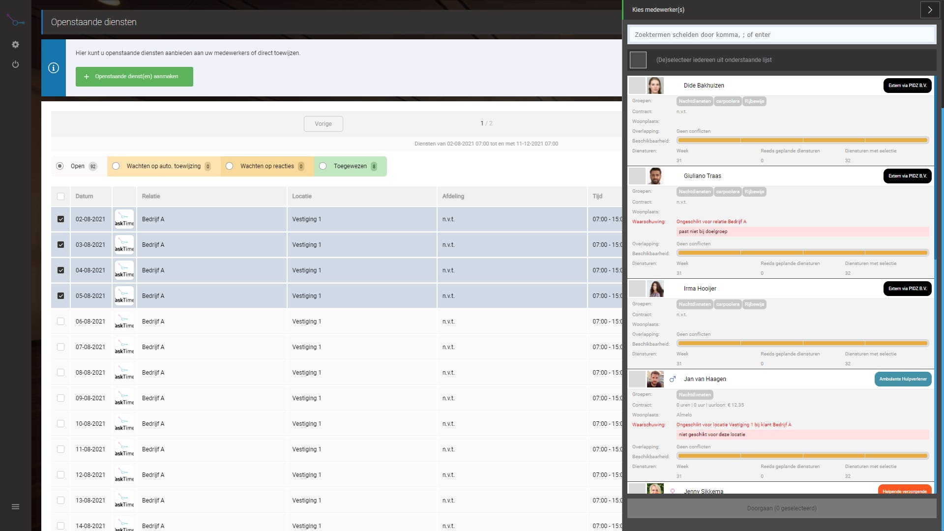Click Dide Bakhuizen's profile photo

click(x=655, y=86)
